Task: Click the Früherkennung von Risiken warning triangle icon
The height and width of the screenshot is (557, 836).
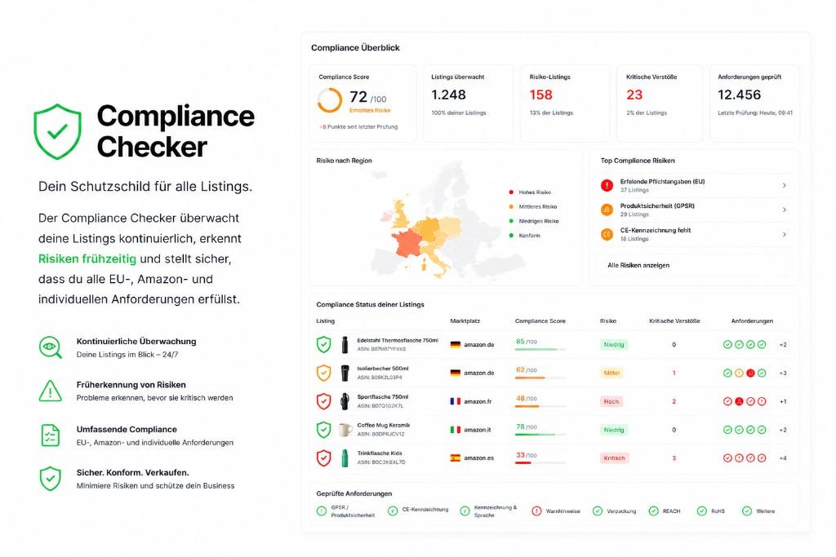Action: 51,391
